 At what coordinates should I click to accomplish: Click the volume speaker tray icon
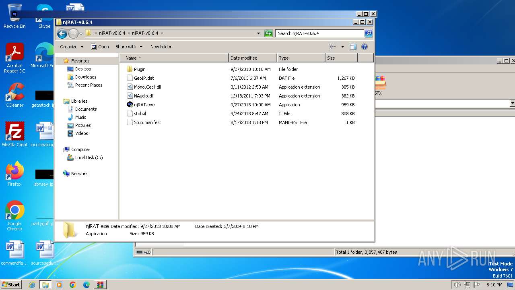[457, 285]
